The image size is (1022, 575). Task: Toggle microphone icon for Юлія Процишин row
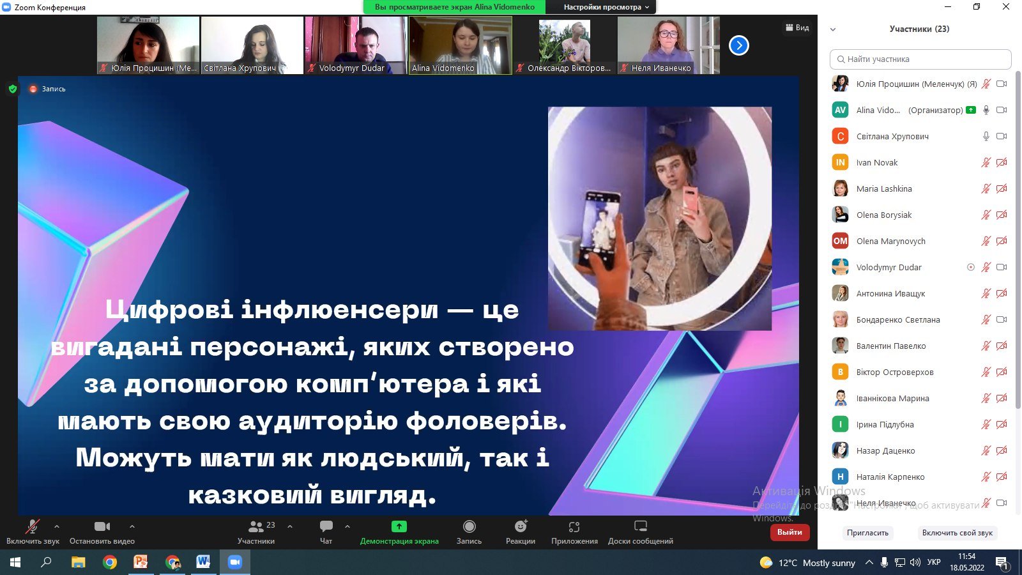(x=986, y=84)
